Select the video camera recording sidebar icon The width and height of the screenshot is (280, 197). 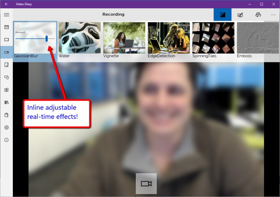(6, 52)
